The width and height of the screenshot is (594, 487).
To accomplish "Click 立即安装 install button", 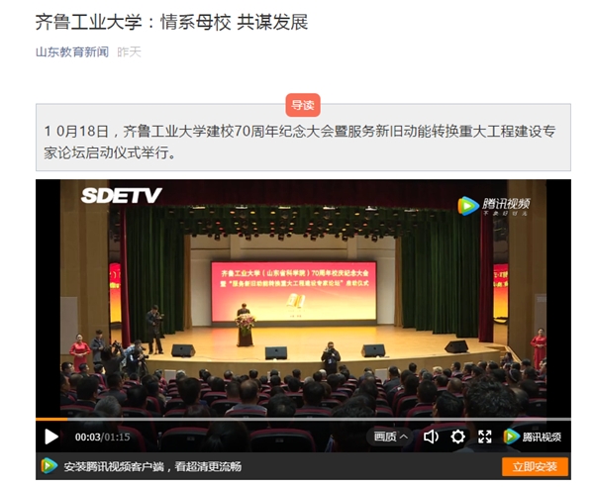I will pos(535,466).
